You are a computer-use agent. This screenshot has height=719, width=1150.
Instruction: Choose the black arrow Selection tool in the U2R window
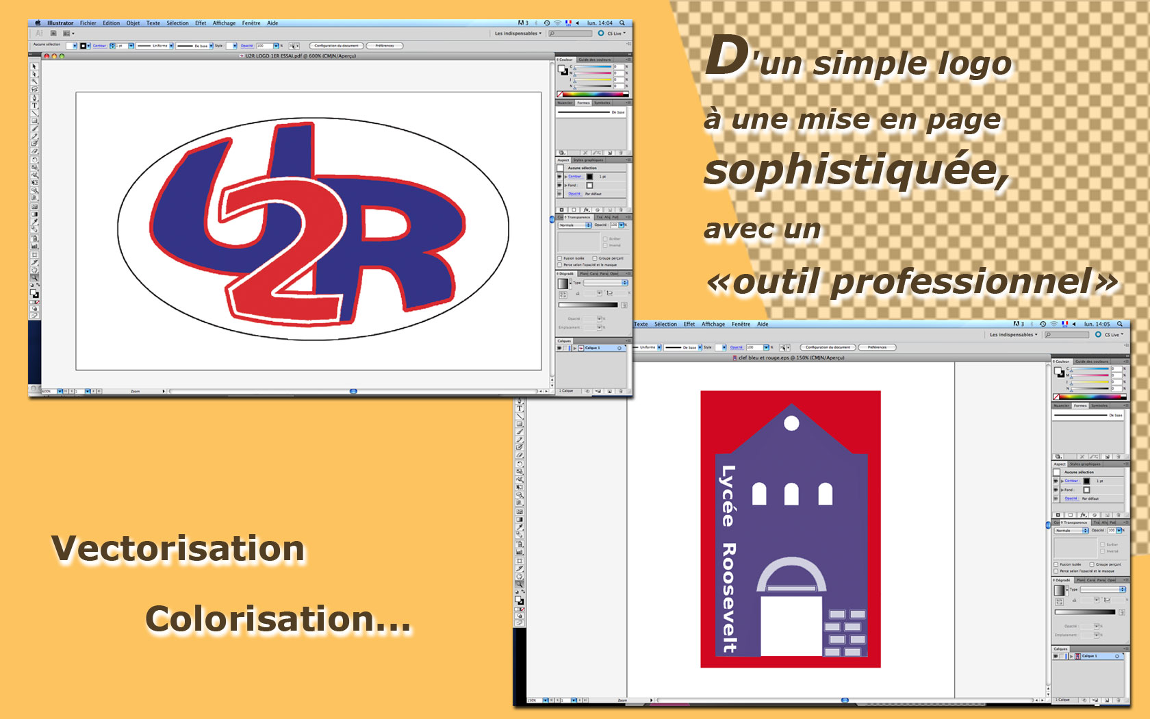(34, 67)
